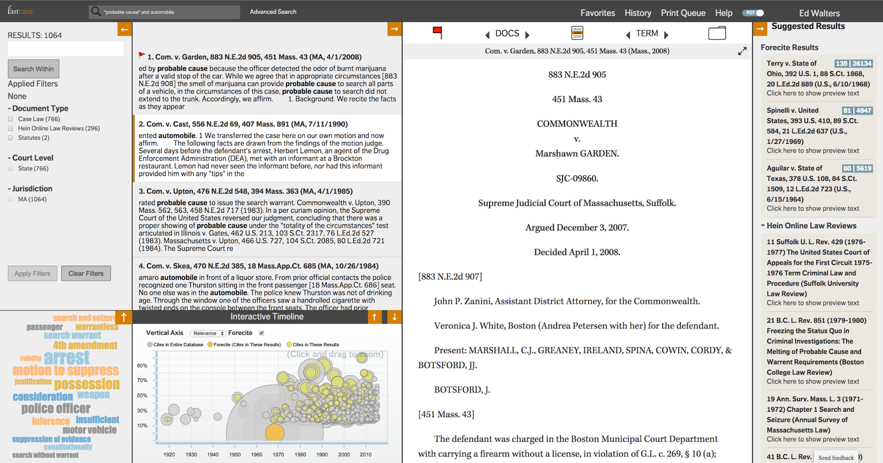Click the large orange bubble in timeline chart
This screenshot has width=883, height=463.
pyautogui.click(x=275, y=433)
